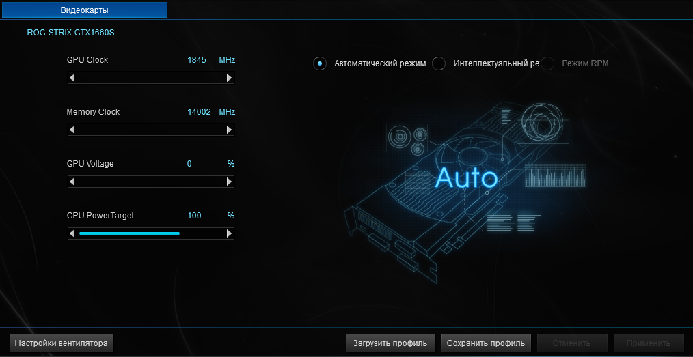Increase GPU PowerTarget with right arrow

click(x=229, y=233)
